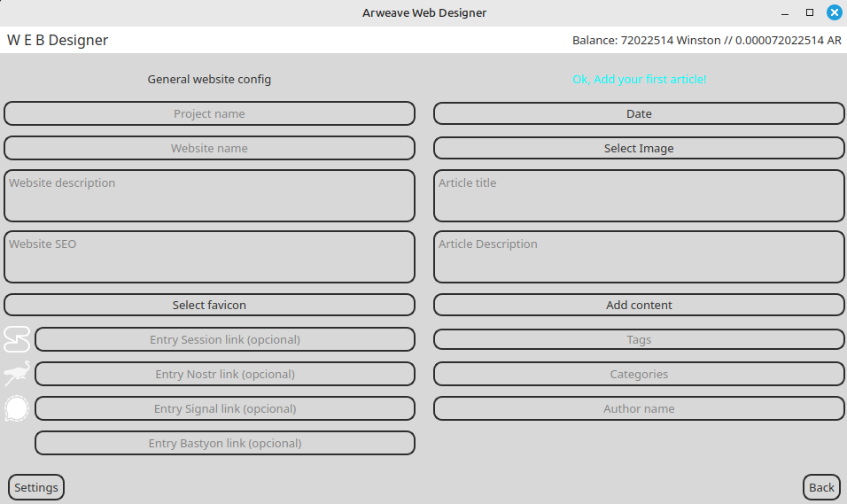
Task: Focus the Entry Signal link field
Action: 225,408
